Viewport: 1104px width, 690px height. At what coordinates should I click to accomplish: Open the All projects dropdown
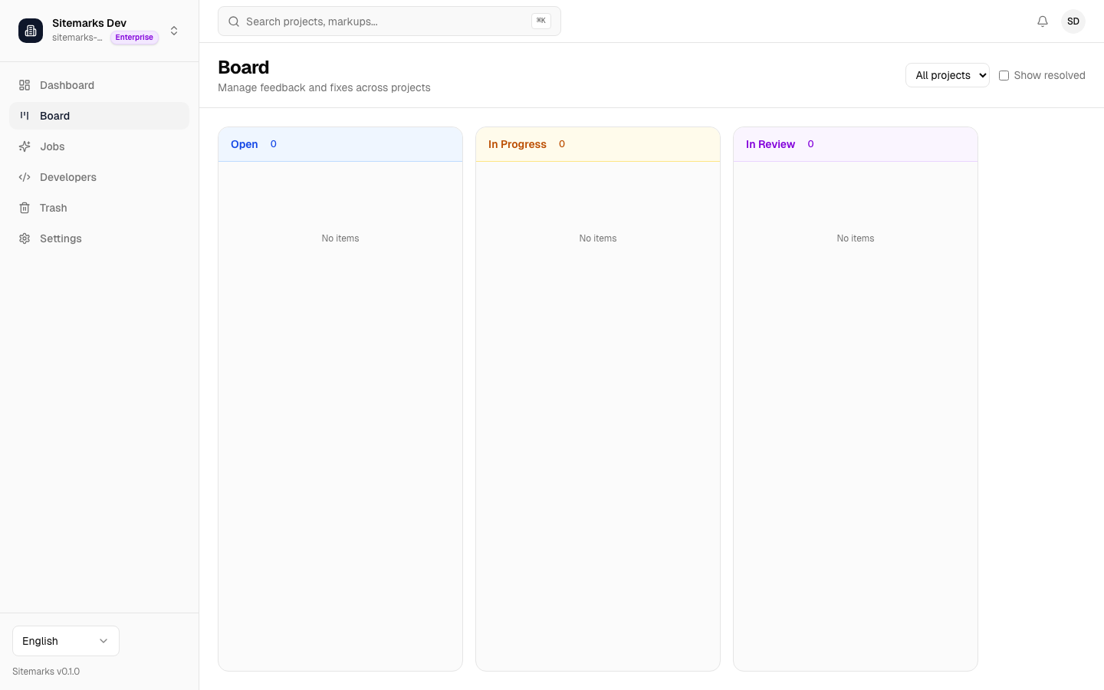tap(947, 75)
